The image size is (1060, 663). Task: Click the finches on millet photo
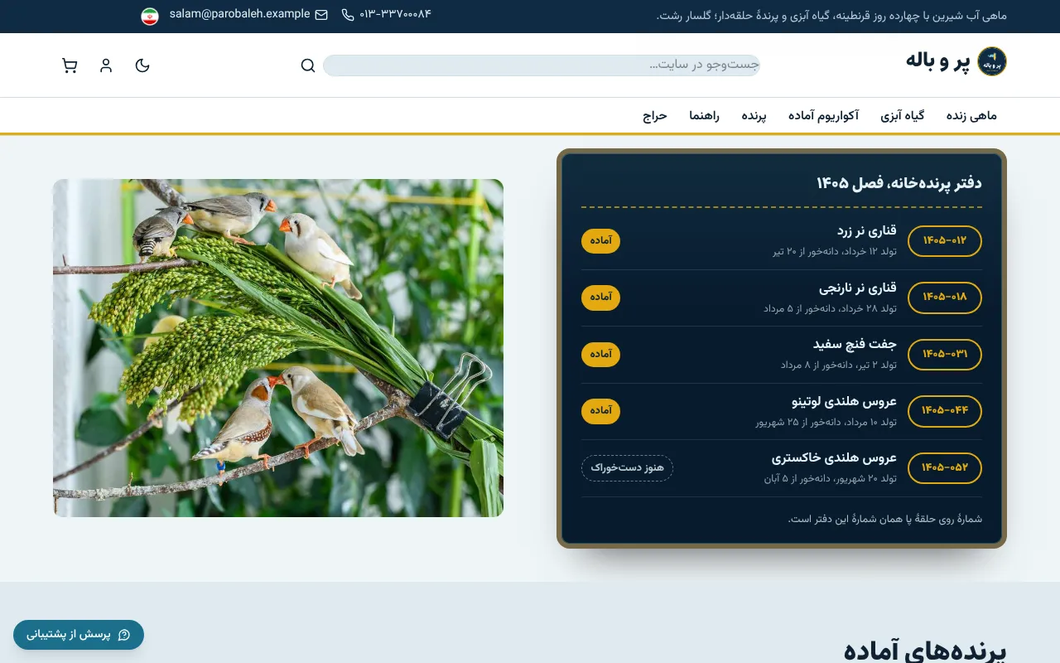pyautogui.click(x=278, y=348)
